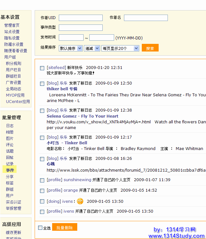Click the 小叮当 - Tinker Bell blog title
Screen dimensions: 206x239
tap(67, 143)
